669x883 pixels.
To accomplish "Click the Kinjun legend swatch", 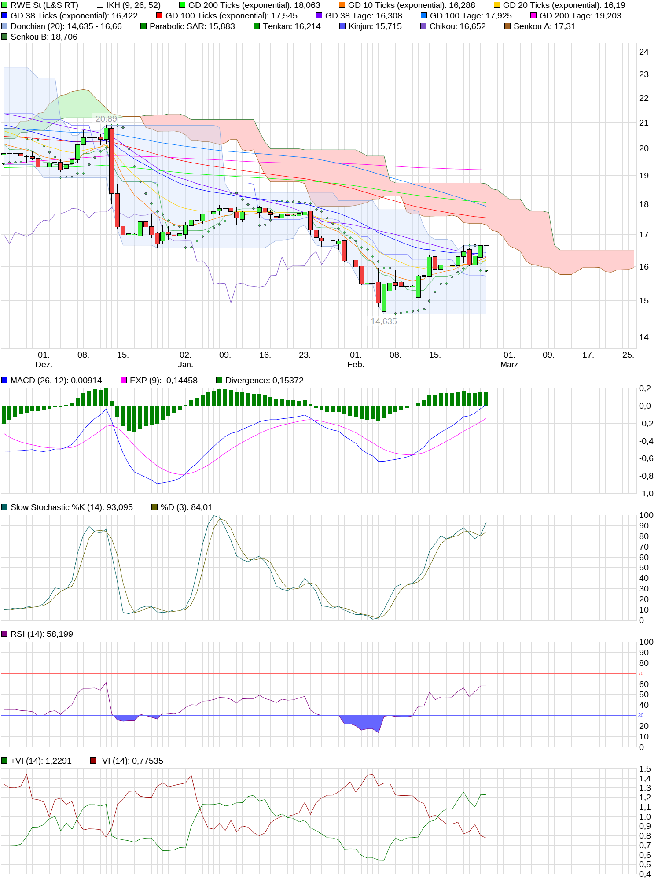I will tap(342, 26).
